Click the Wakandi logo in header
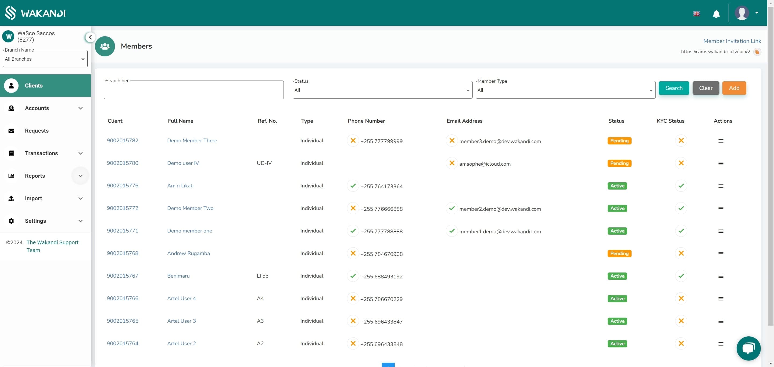This screenshot has width=774, height=367. point(35,13)
